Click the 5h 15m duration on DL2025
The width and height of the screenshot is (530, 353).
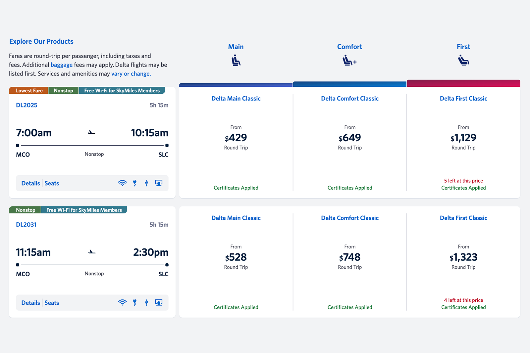pos(159,105)
